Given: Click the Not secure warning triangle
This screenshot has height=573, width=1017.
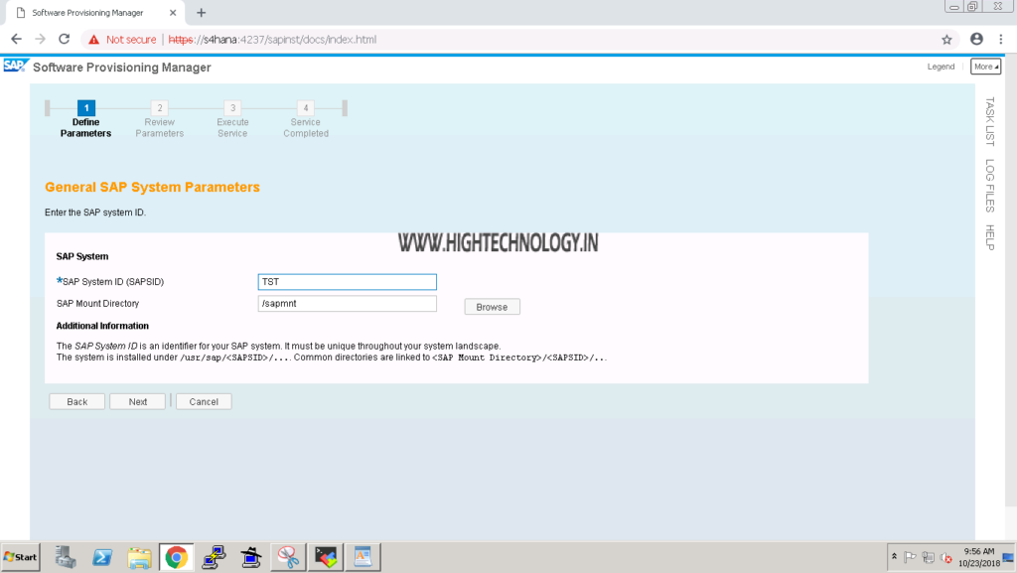Looking at the screenshot, I should click(94, 40).
